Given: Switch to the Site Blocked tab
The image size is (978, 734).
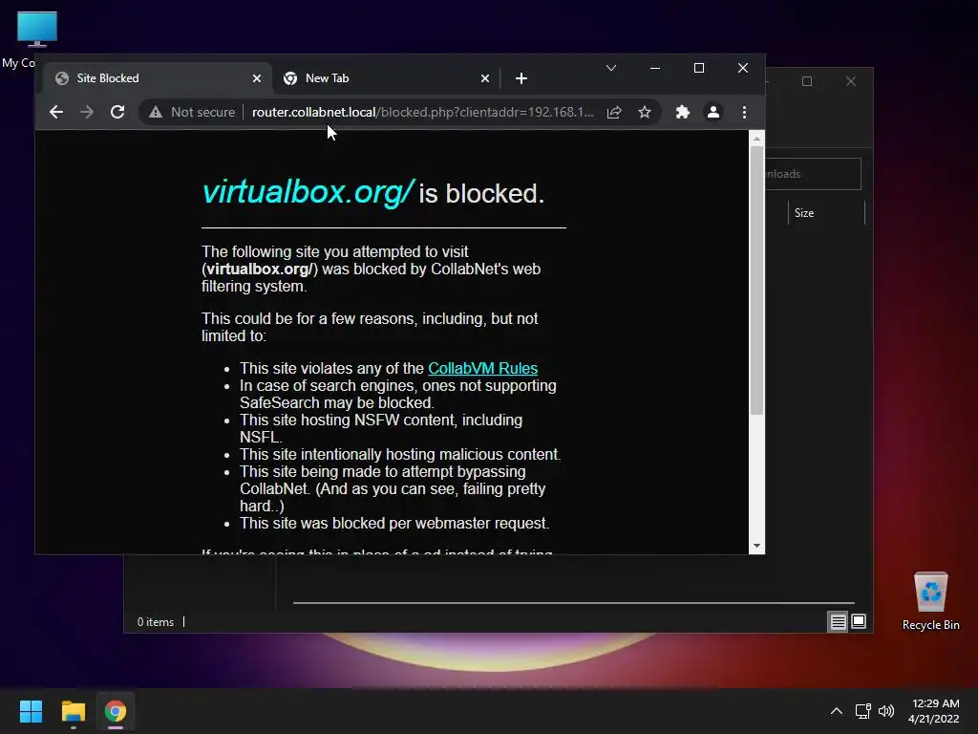Looking at the screenshot, I should coord(158,78).
